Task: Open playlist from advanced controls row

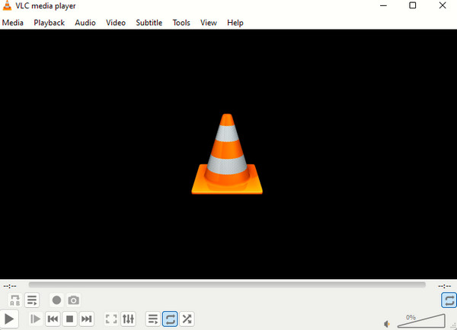Action: pyautogui.click(x=32, y=300)
